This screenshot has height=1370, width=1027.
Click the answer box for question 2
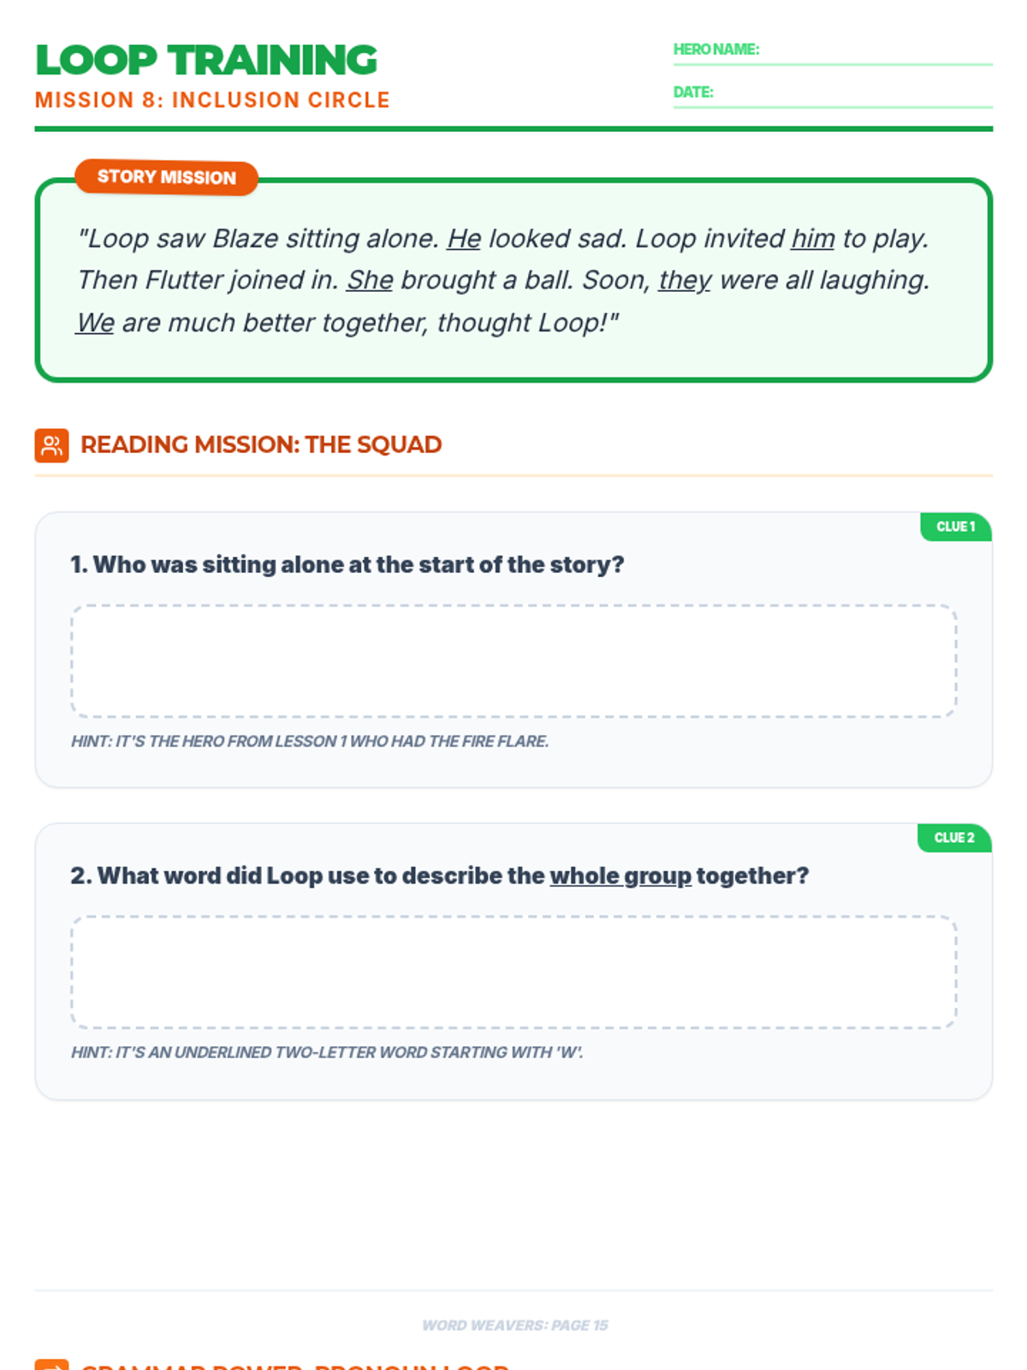pos(513,972)
